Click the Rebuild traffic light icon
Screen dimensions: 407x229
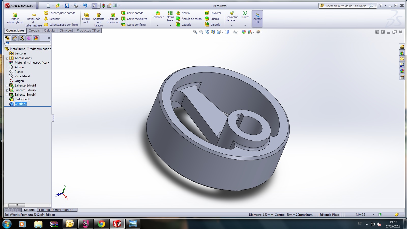coord(104,6)
